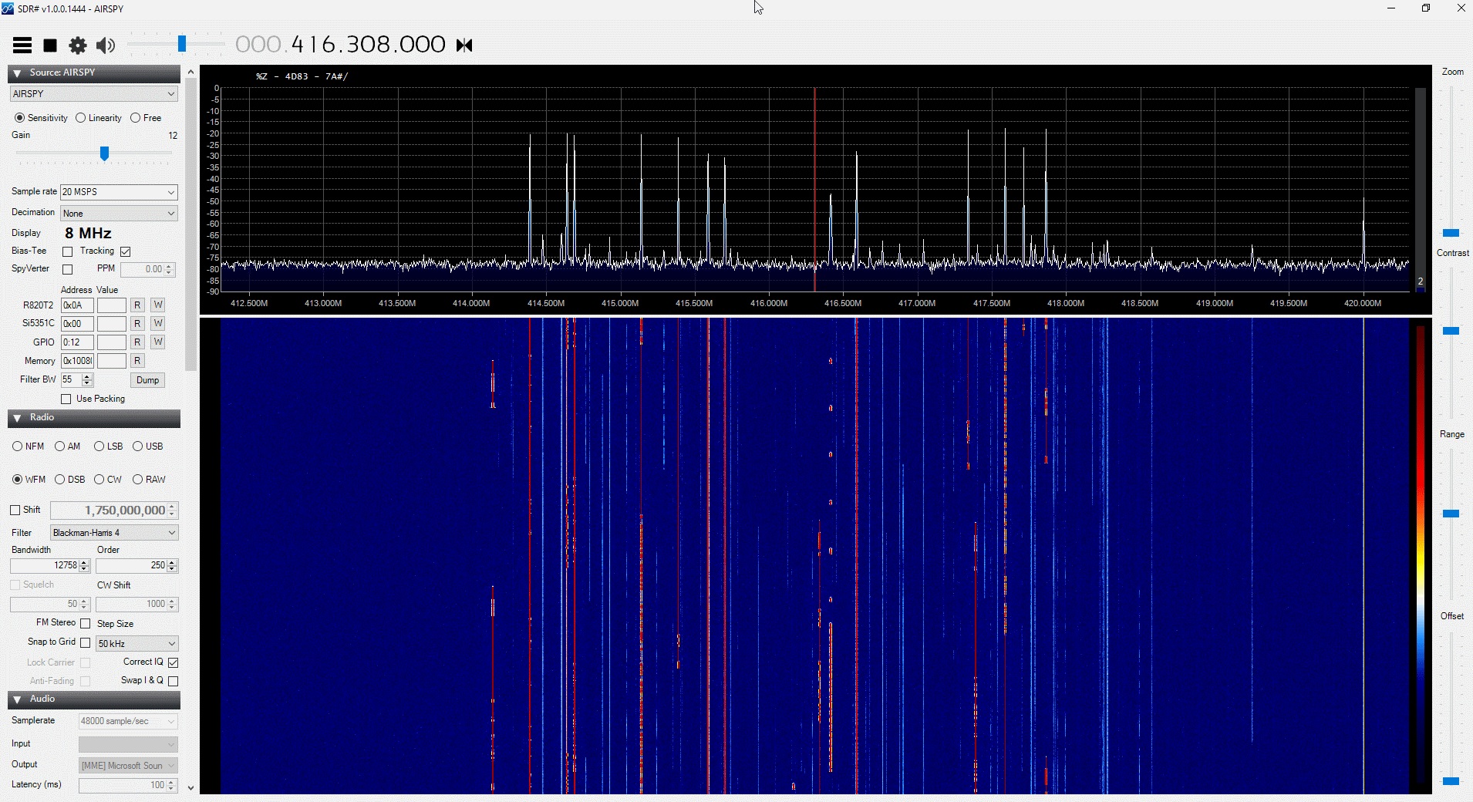The image size is (1473, 802).
Task: Select the NFM demodulation mode
Action: click(18, 446)
